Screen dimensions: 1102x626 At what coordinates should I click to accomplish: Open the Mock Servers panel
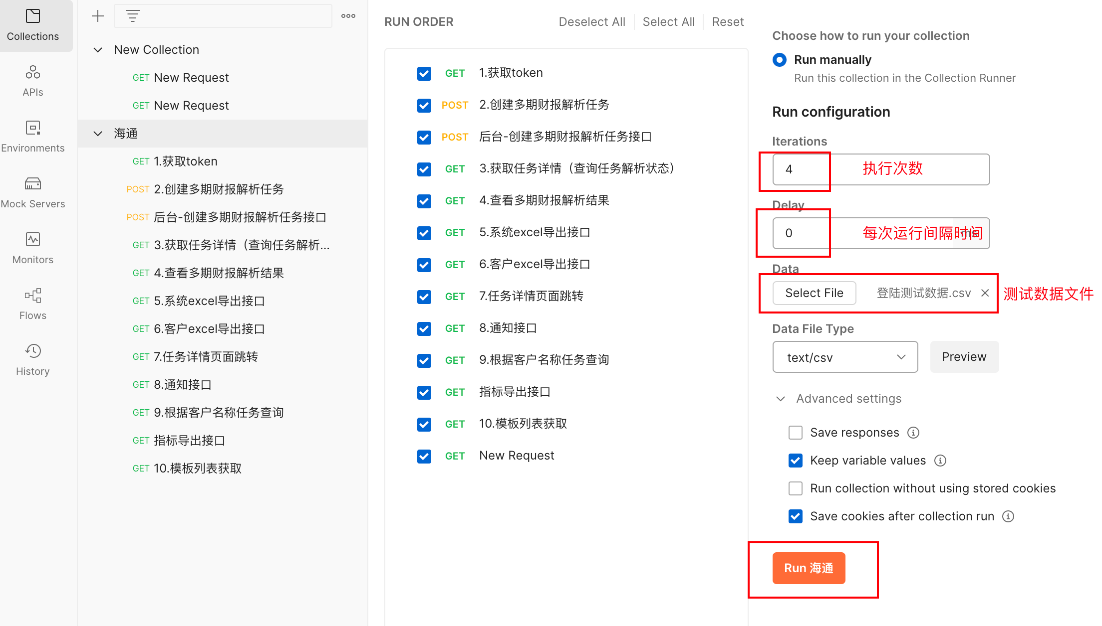32,191
